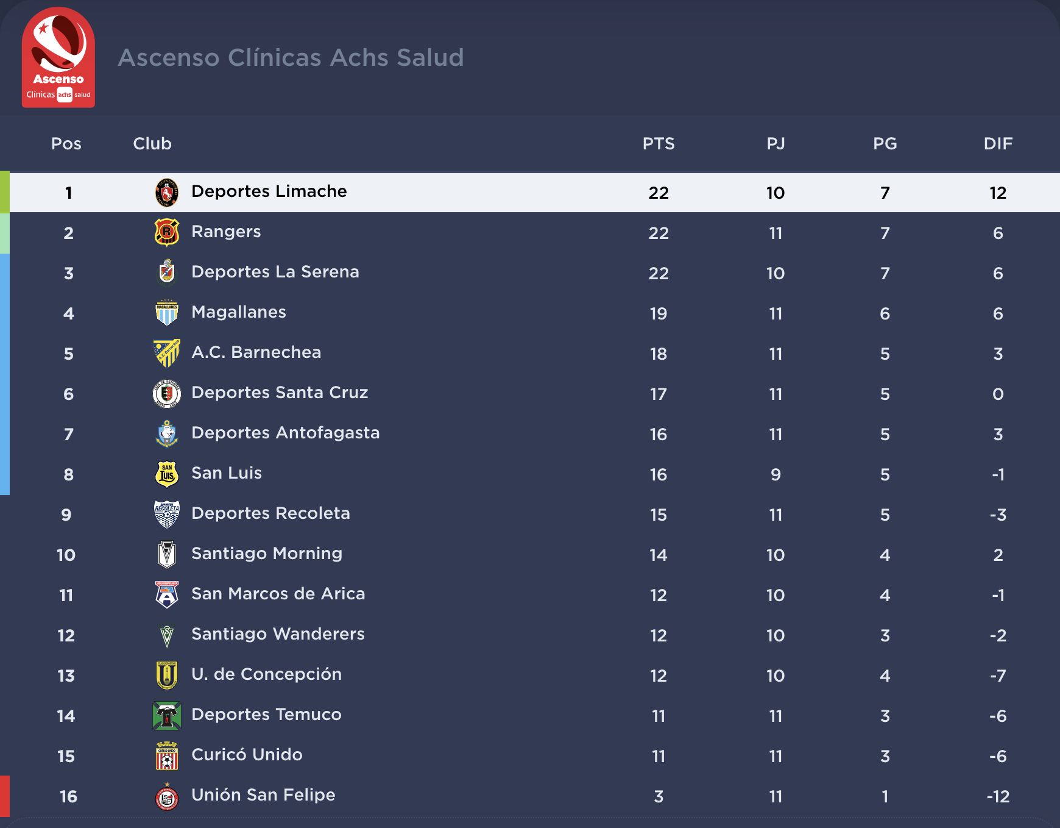Click the Ascenso Clínicas Achs Salud title
This screenshot has width=1060, height=828.
tap(291, 57)
